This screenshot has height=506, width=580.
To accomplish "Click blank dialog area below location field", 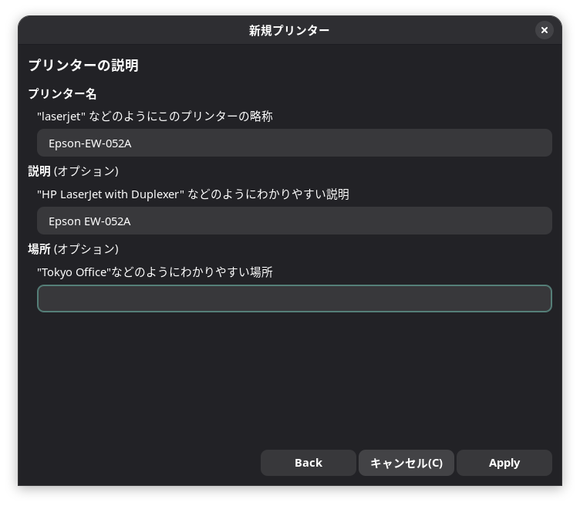I will coord(290,377).
